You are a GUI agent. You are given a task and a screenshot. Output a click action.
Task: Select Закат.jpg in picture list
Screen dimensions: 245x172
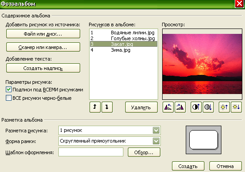pos(123,44)
